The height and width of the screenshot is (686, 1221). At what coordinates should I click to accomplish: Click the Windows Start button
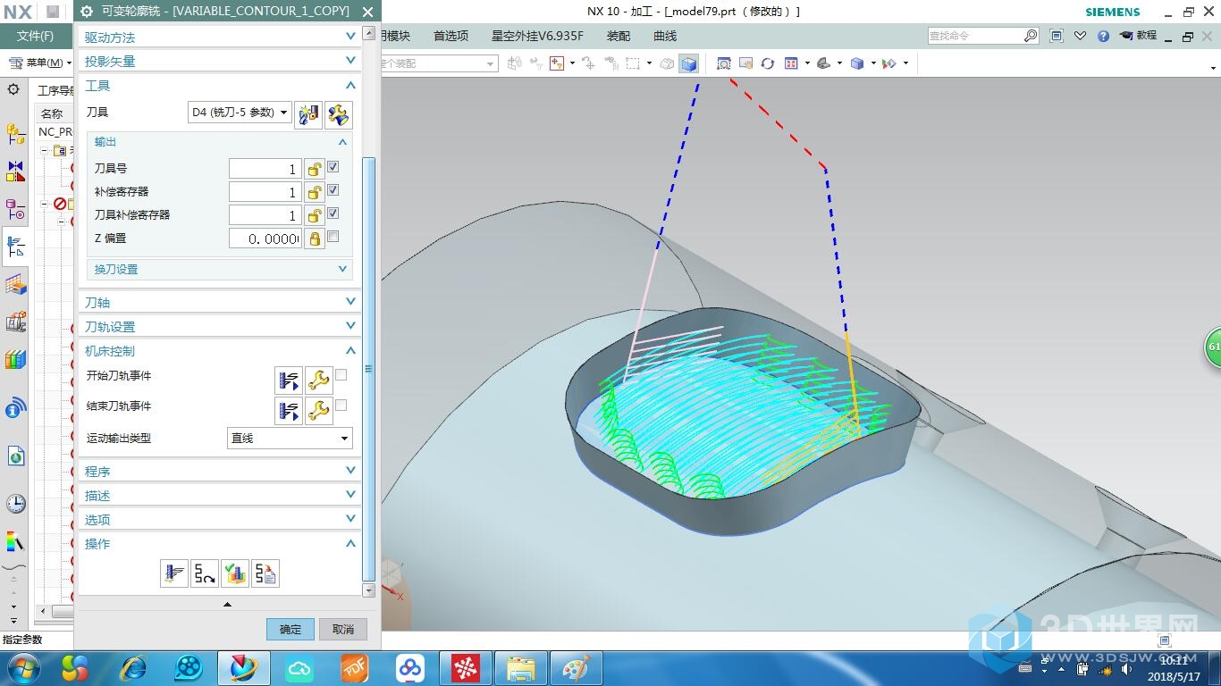22,667
